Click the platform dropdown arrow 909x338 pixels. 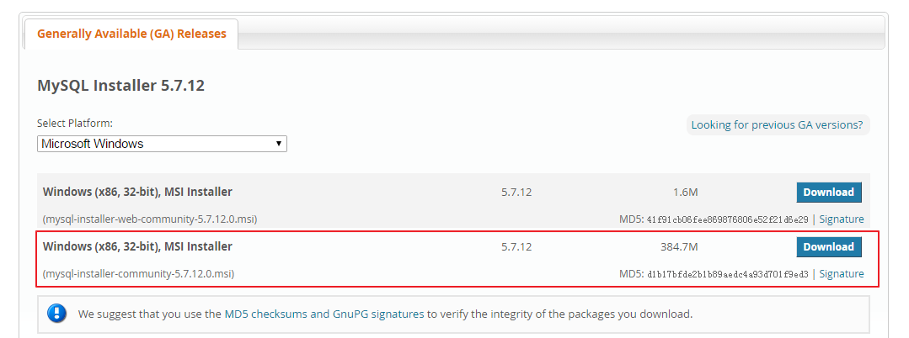click(x=279, y=144)
